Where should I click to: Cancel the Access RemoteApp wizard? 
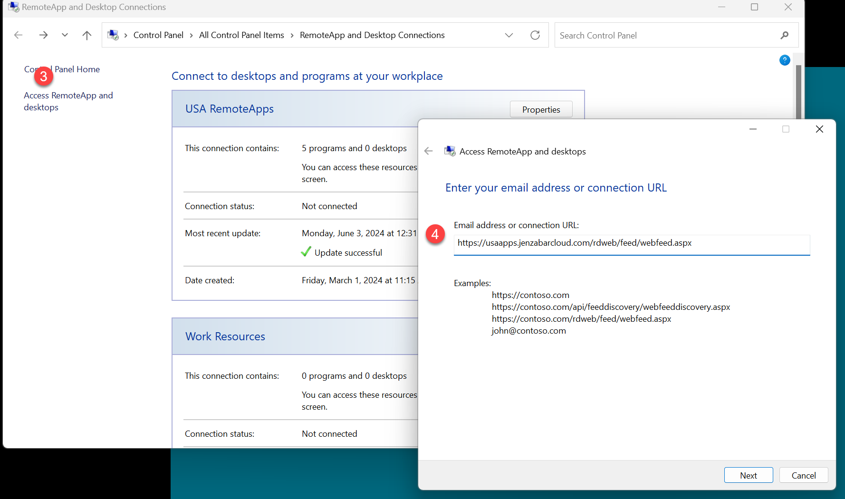pos(804,475)
